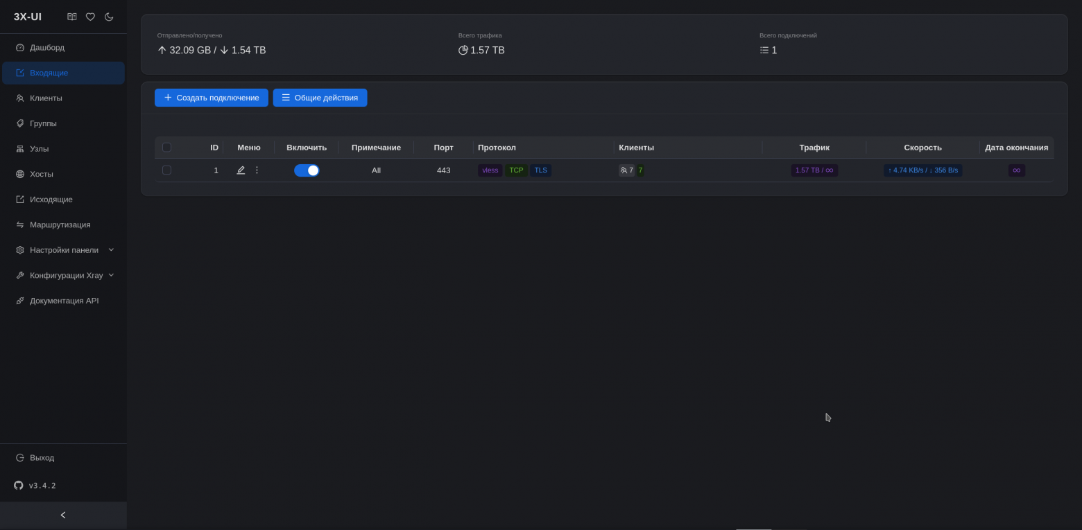Open three-dot menu for inbound 1
This screenshot has width=1082, height=530.
click(x=257, y=170)
